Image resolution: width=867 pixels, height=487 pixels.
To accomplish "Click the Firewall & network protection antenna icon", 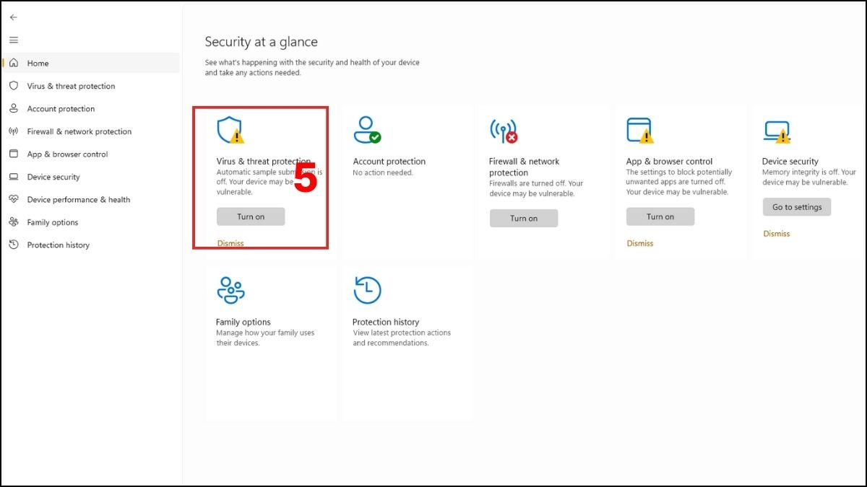I will coord(503,131).
